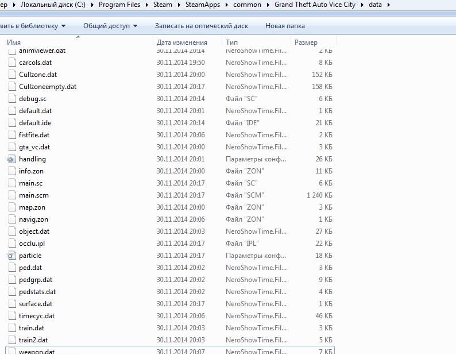Click the default.ide file icon
The image size is (456, 355).
(12, 123)
